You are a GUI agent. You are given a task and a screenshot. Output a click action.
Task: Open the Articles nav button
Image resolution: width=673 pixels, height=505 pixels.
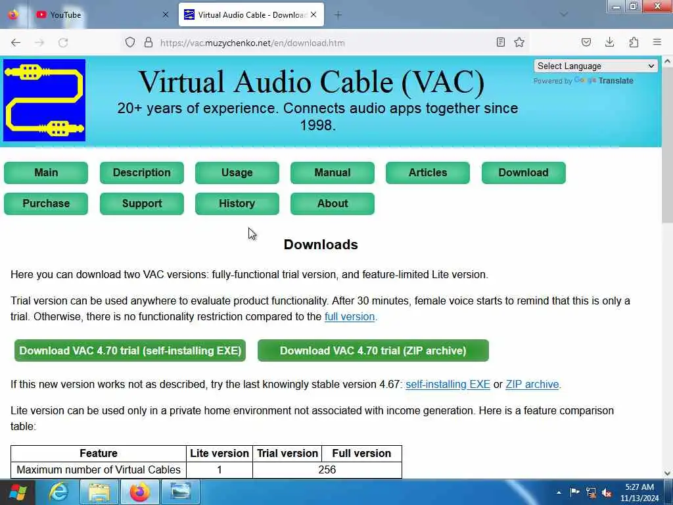click(427, 173)
